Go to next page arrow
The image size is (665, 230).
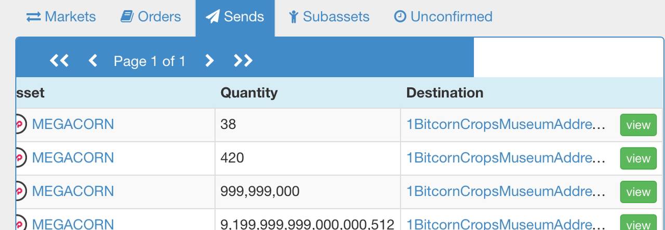[x=209, y=61]
